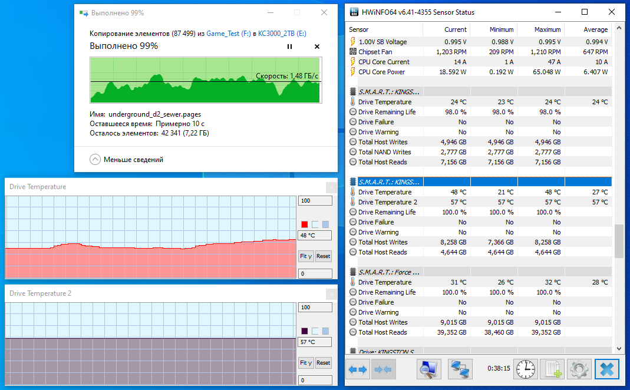Click Fit y in Drive Temperature 2 graph
The height and width of the screenshot is (390, 630).
pos(306,363)
